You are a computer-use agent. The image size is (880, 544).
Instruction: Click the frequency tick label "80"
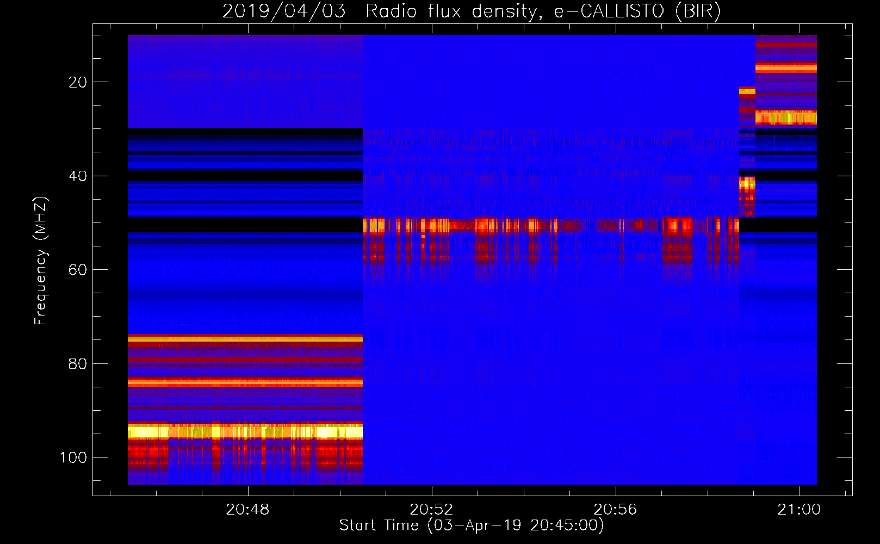[78, 364]
